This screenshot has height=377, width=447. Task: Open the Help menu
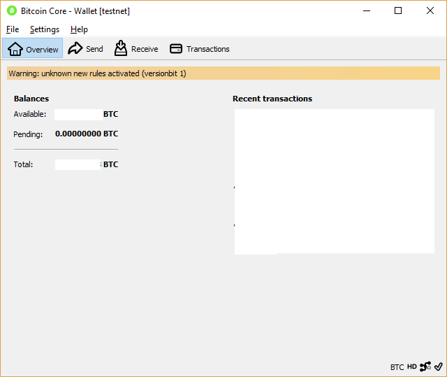point(79,29)
